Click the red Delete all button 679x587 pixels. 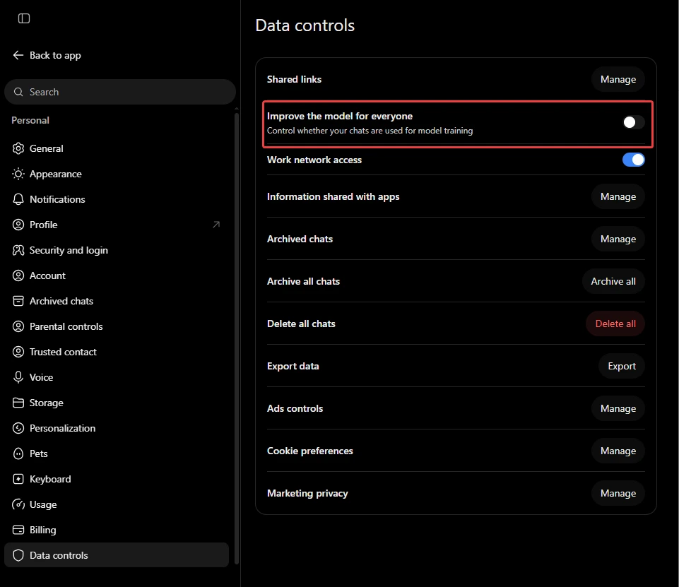[615, 324]
